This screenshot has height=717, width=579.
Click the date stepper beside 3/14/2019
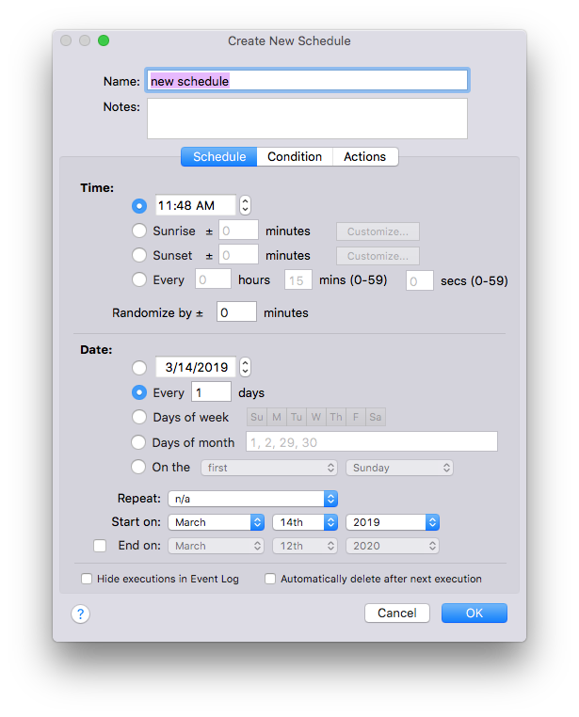[x=245, y=367]
